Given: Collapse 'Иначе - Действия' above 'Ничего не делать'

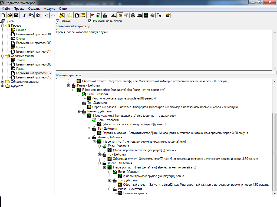Looking at the screenshot, I should tap(110, 189).
